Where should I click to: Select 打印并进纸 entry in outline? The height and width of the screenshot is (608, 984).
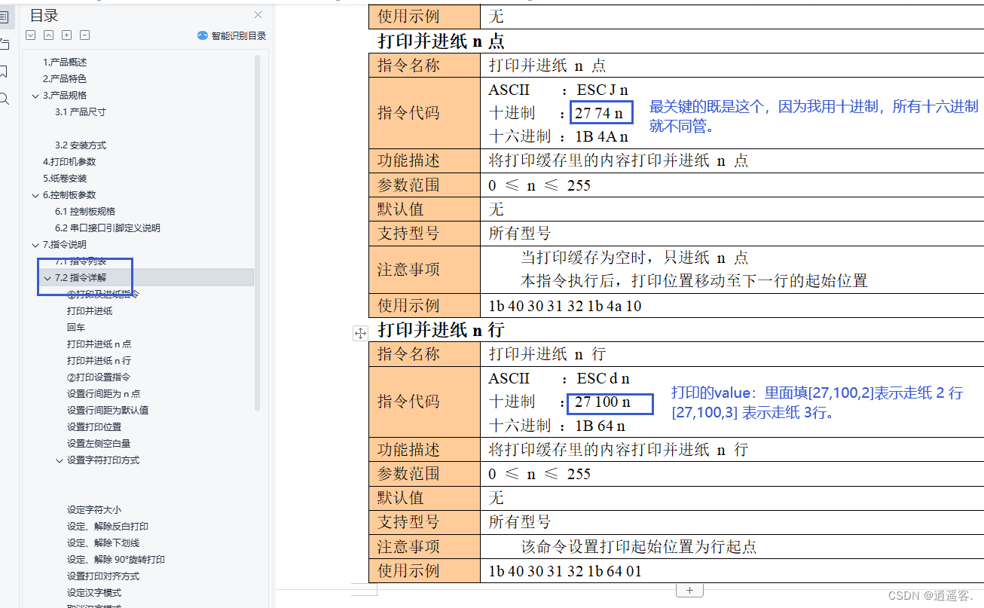coord(90,311)
